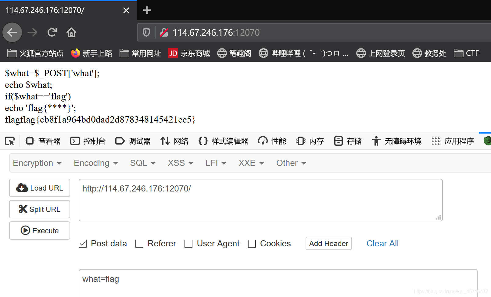This screenshot has height=297, width=491.
Task: Expand the XXE dropdown menu
Action: (251, 163)
